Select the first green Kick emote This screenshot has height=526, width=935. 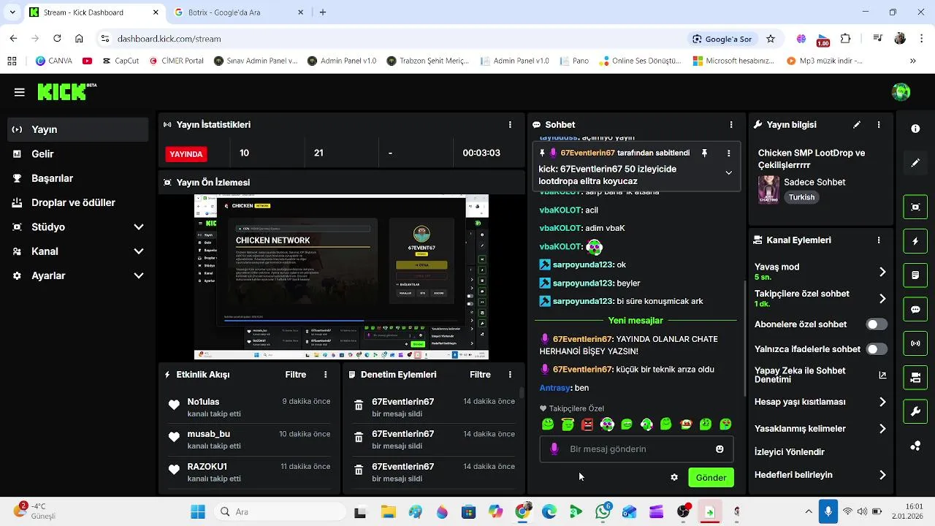click(548, 424)
